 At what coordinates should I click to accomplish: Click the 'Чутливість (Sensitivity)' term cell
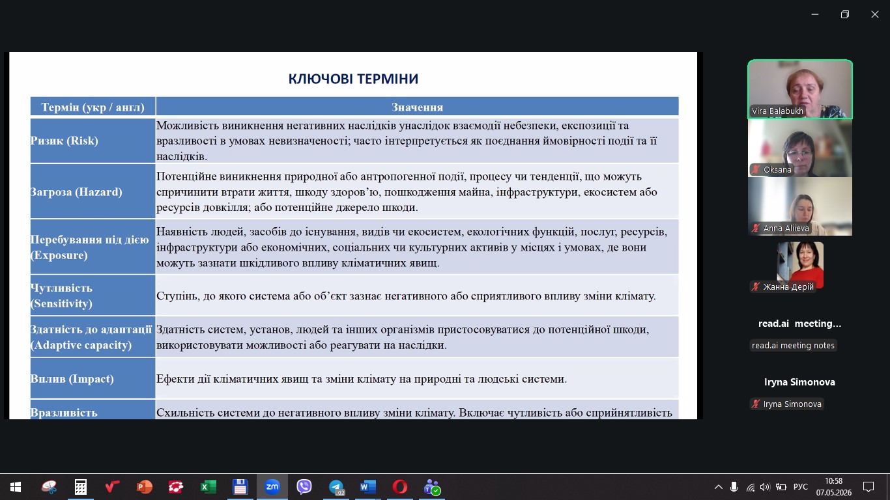[93, 295]
